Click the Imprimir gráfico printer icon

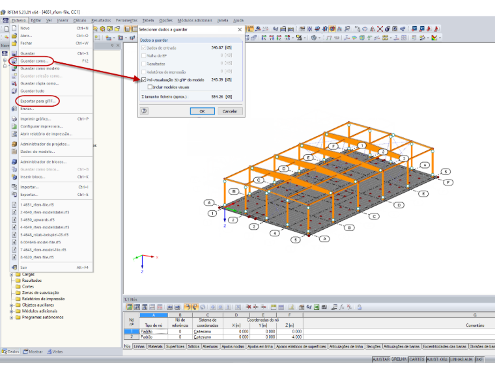pyautogui.click(x=14, y=119)
